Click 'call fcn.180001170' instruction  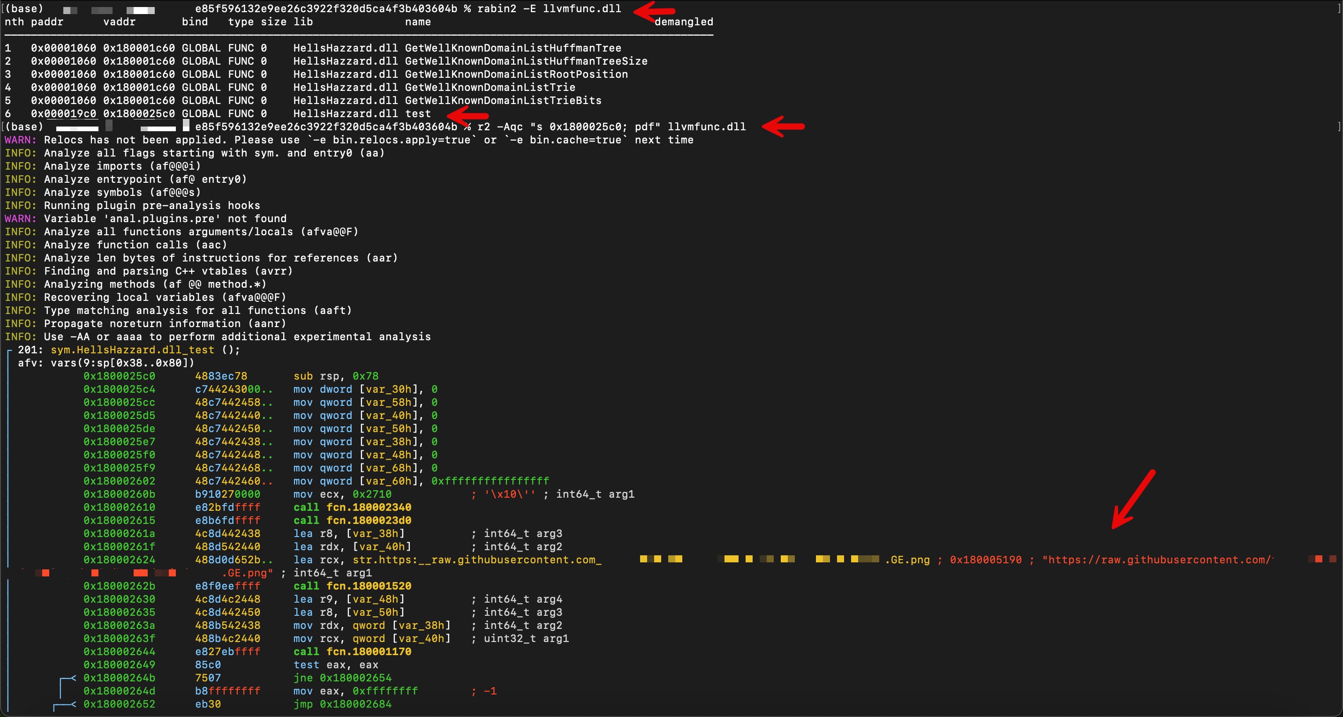point(353,652)
